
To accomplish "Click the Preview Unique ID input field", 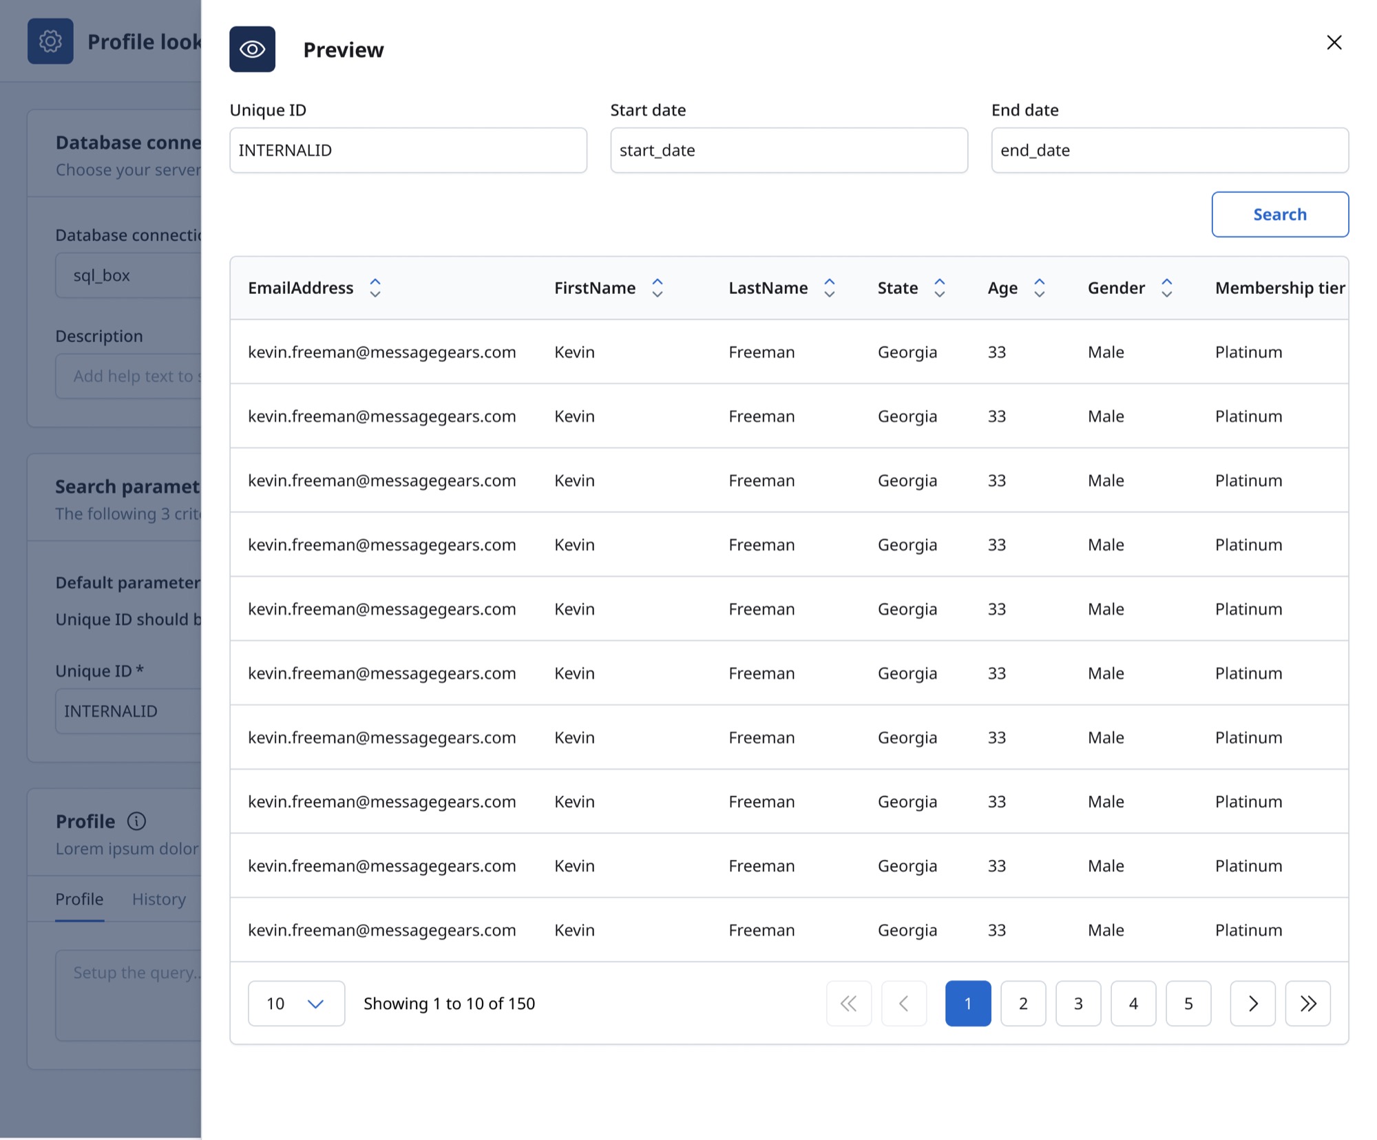I will [x=408, y=150].
